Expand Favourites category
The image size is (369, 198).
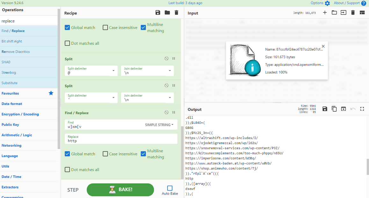click(29, 93)
